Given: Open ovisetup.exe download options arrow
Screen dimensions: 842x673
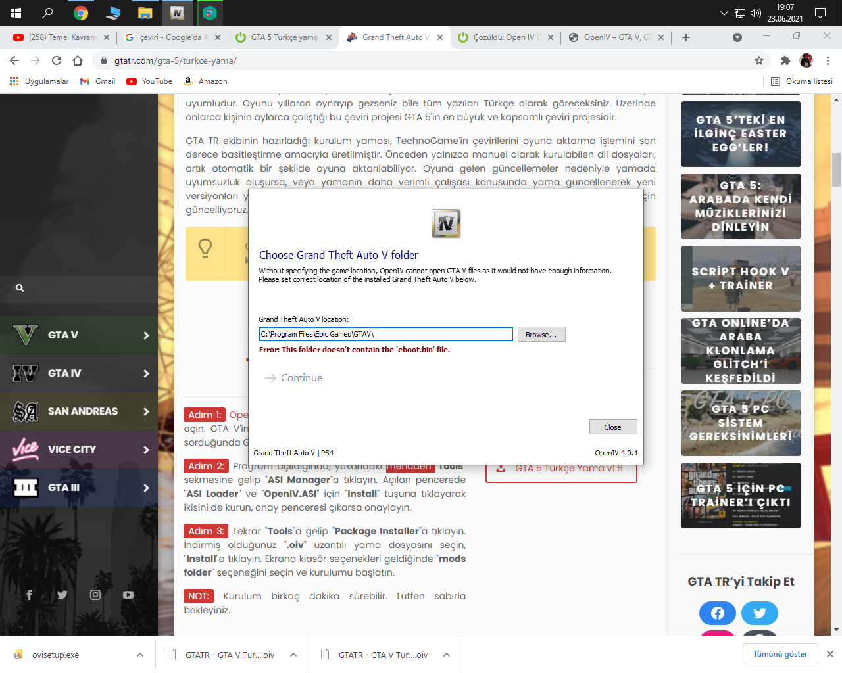Looking at the screenshot, I should [140, 655].
